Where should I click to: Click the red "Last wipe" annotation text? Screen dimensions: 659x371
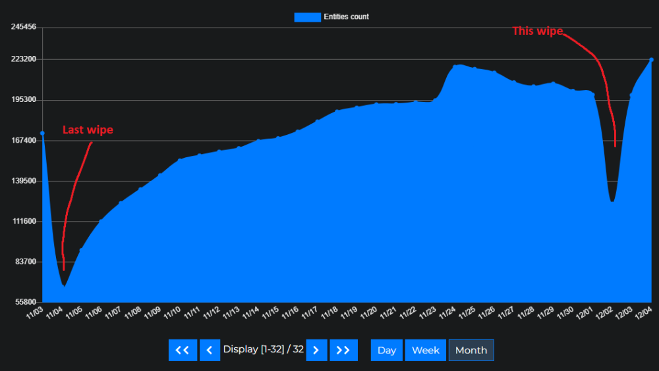(88, 130)
